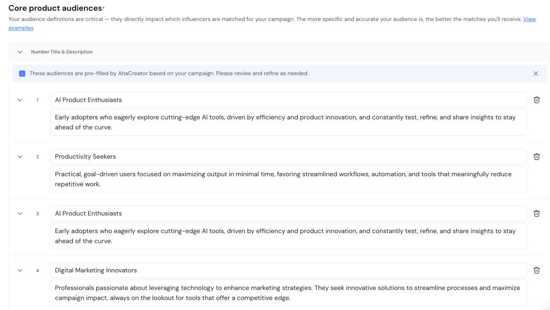Screen dimensions: 550x310
Task: Remove the Digital Marketing Innovators audience
Action: (x=536, y=270)
